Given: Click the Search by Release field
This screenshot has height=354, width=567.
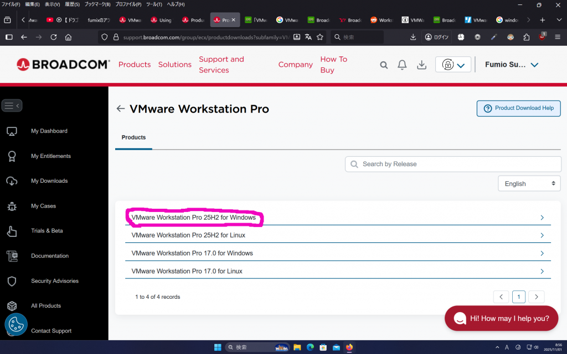Looking at the screenshot, I should tap(453, 164).
